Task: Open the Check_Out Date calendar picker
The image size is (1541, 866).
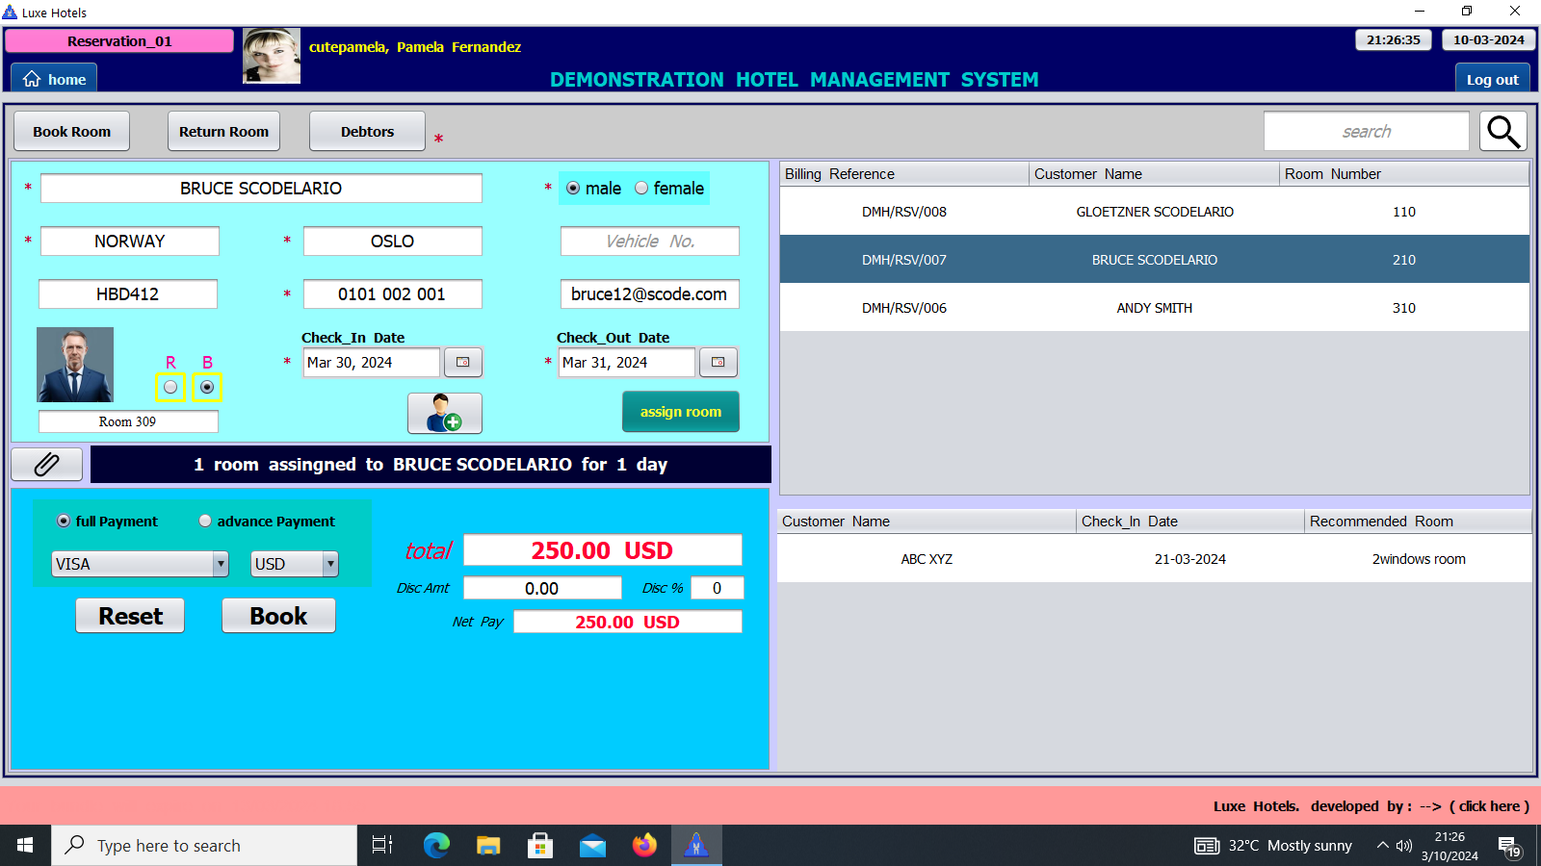Action: 718,363
